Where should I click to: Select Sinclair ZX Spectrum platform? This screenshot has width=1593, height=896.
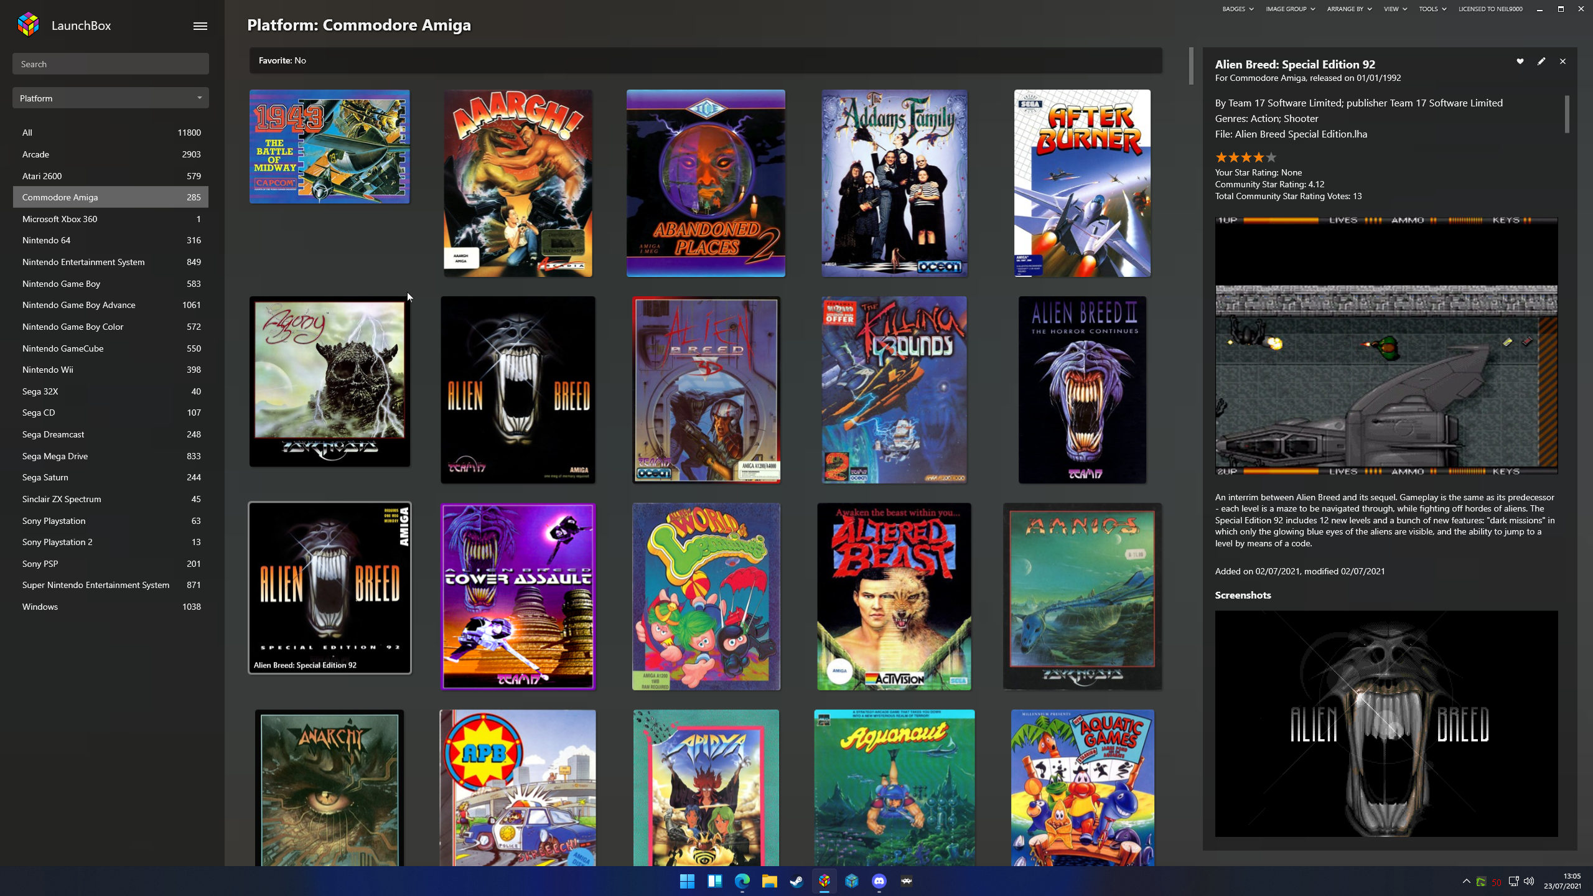pos(111,499)
